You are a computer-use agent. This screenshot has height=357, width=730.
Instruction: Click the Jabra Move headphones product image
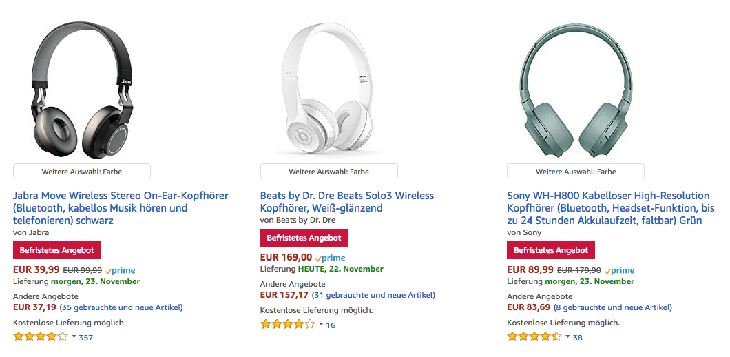[82, 90]
